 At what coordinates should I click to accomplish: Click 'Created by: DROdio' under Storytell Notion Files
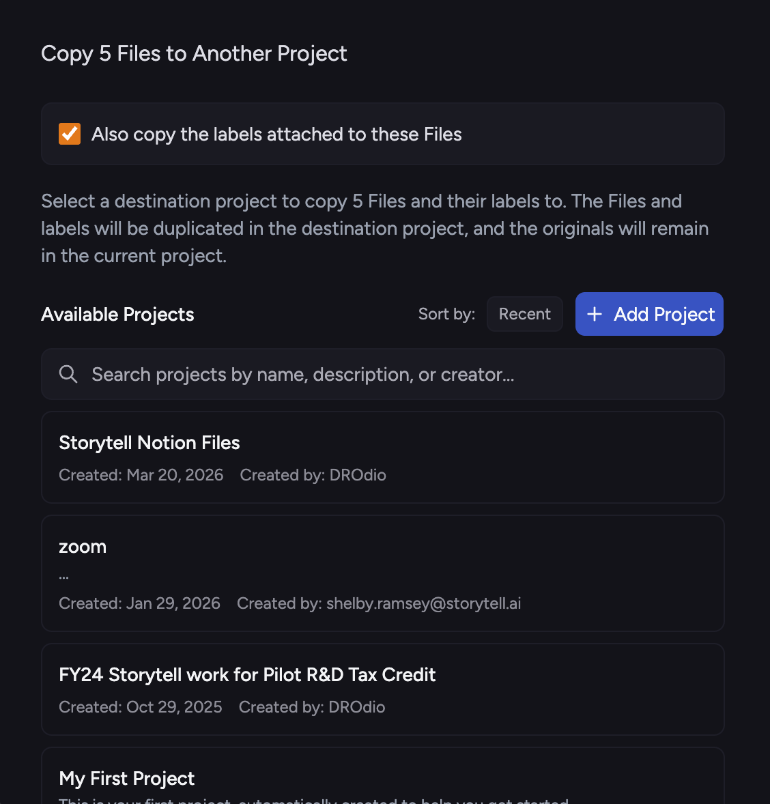tap(313, 475)
